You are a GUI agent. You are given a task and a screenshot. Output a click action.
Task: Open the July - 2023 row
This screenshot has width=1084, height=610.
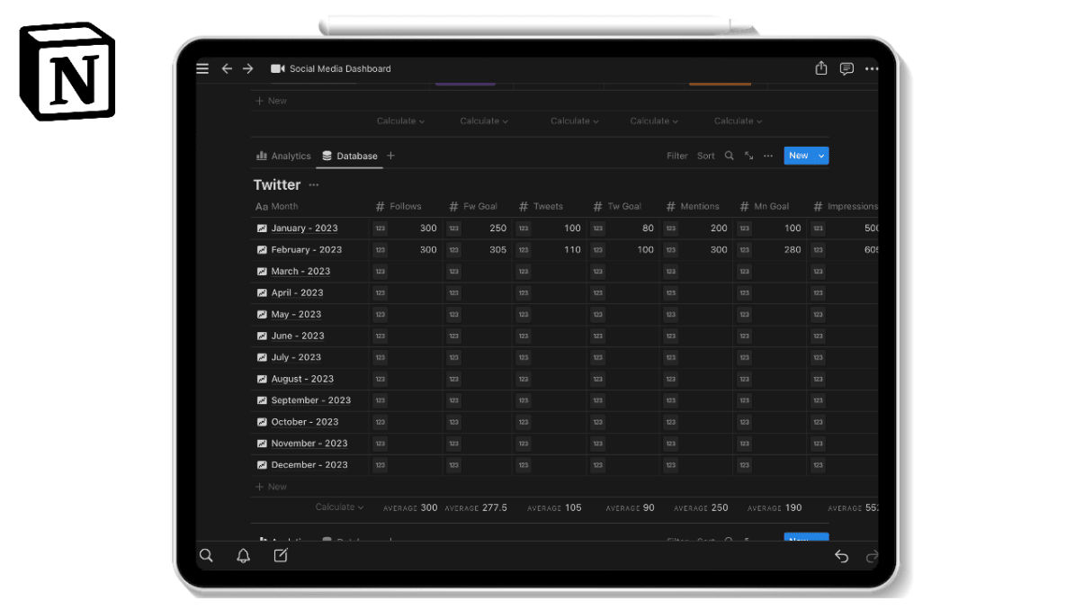296,357
